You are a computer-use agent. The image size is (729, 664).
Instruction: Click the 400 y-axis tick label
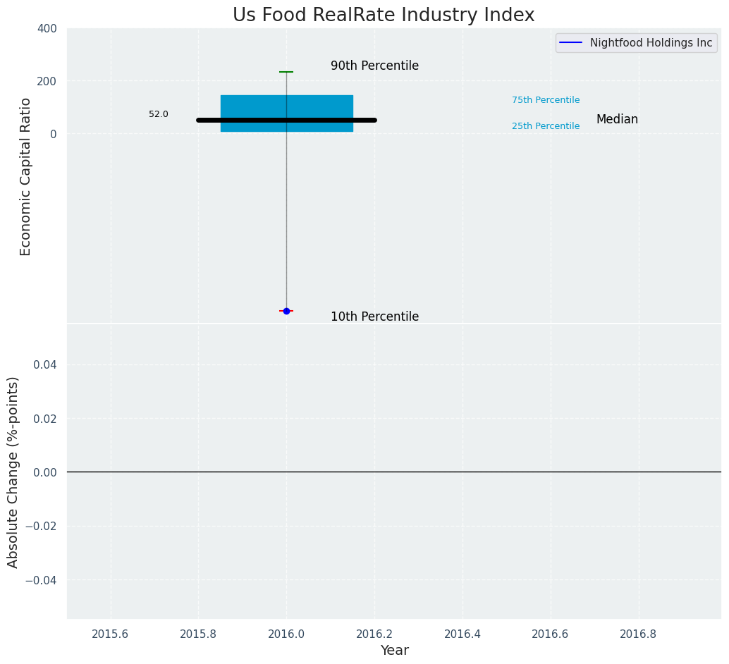pyautogui.click(x=47, y=29)
